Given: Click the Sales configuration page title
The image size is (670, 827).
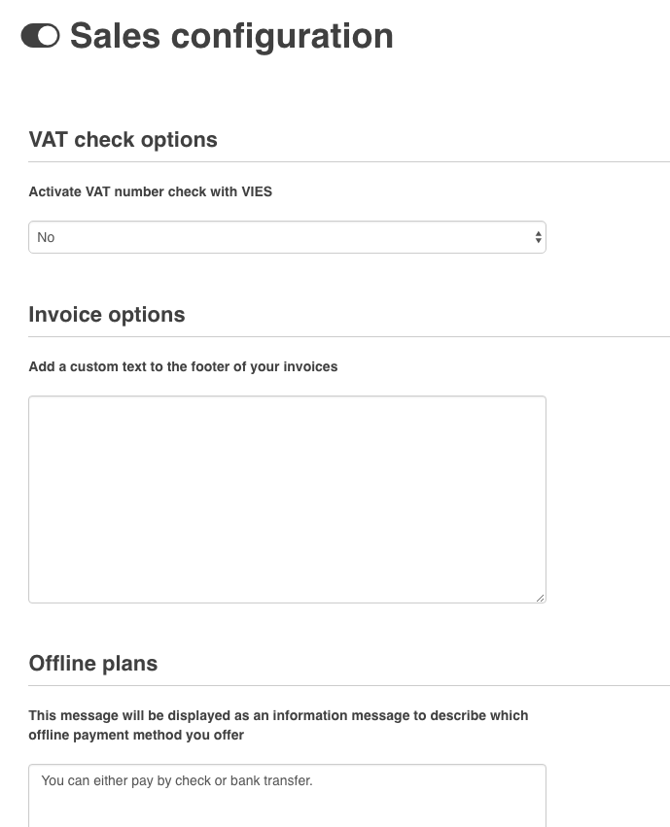Looking at the screenshot, I should 231,36.
